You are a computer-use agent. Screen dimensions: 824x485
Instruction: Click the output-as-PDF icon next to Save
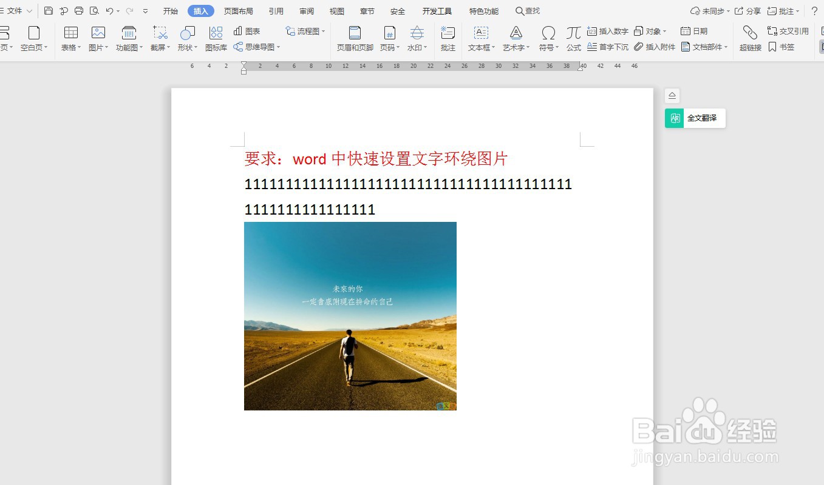coord(64,11)
